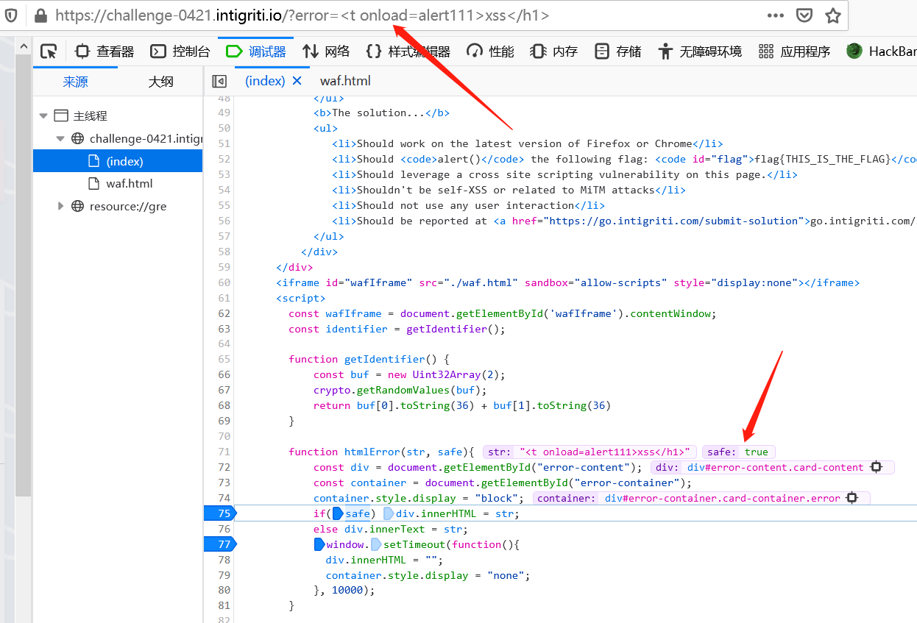Open the page actions three-dot menu
Screen dimensions: 917x623
(x=776, y=15)
